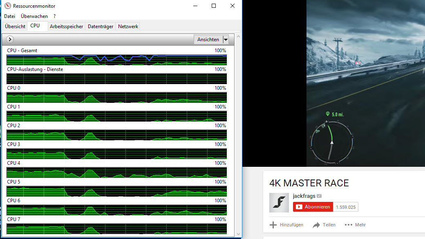This screenshot has width=425, height=239.
Task: Click the CPU - Gesamt label
Action: 22,51
